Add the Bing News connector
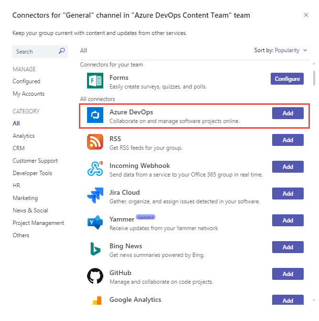The height and width of the screenshot is (321, 319). coord(288,247)
